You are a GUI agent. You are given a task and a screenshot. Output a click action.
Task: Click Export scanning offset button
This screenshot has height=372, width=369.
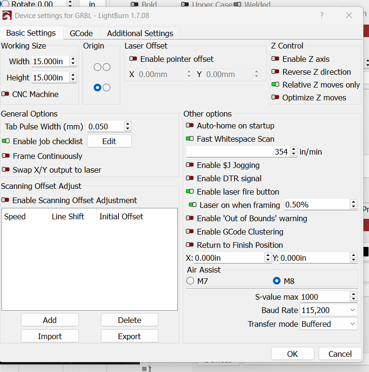(x=129, y=336)
